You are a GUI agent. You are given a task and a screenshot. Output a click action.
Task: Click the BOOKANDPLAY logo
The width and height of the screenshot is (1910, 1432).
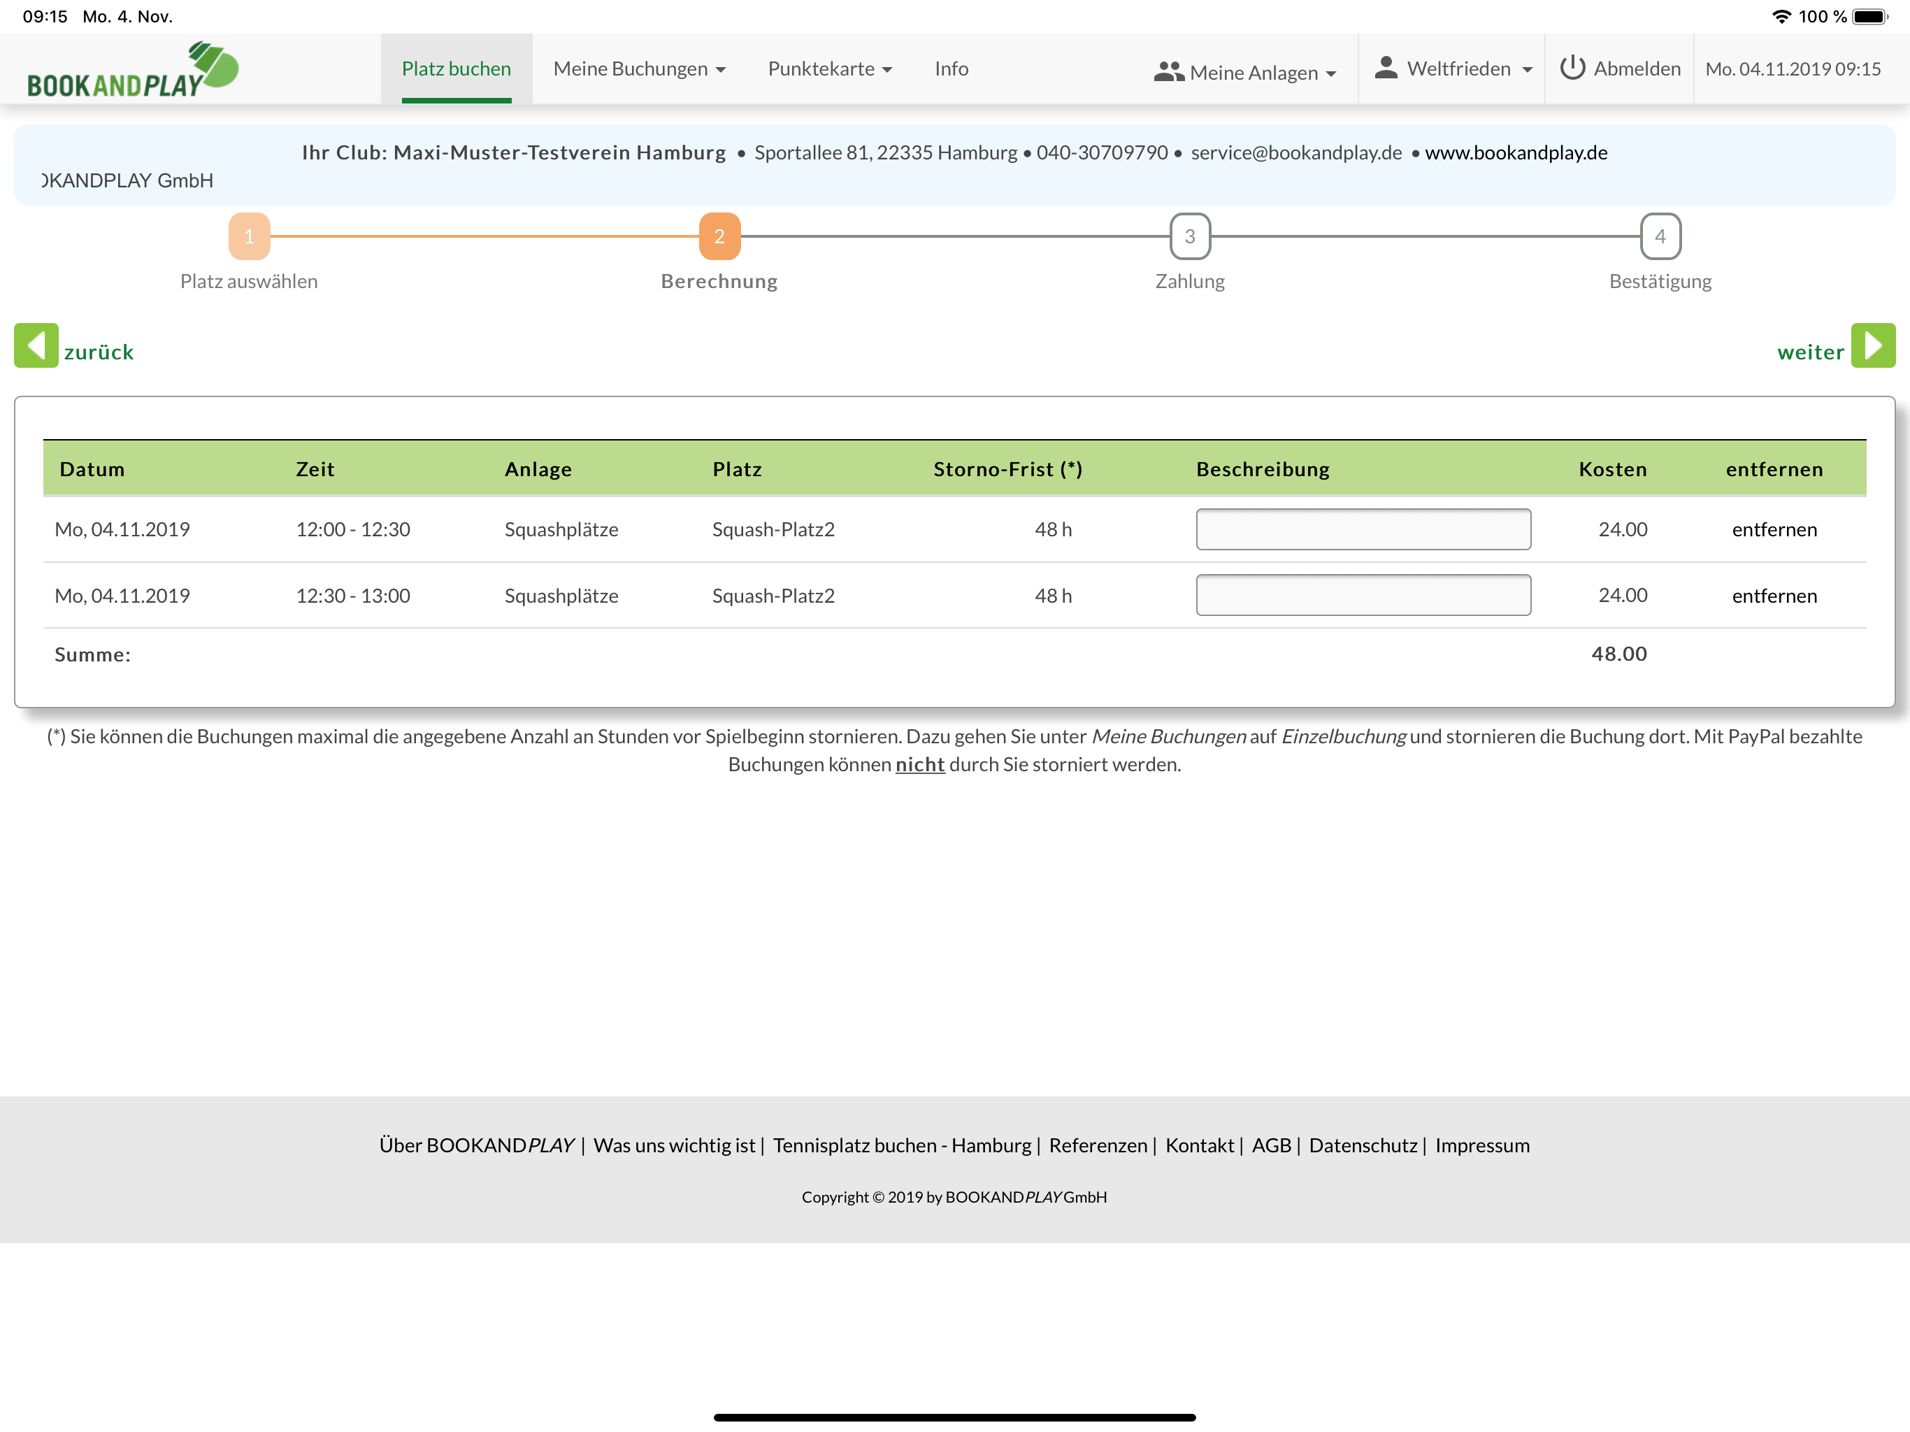[x=132, y=70]
